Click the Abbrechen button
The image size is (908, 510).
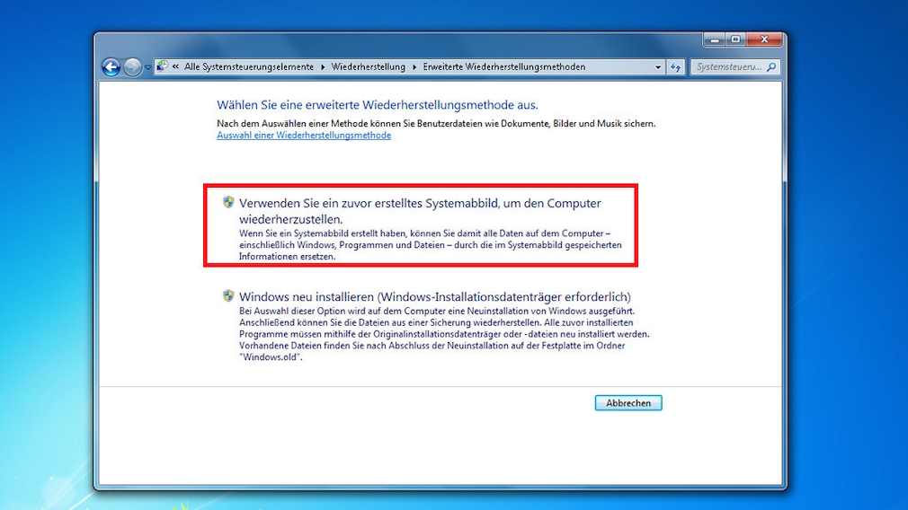click(x=628, y=403)
